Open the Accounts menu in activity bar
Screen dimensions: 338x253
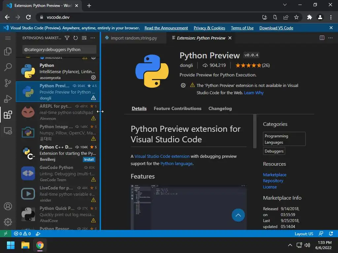[8, 206]
